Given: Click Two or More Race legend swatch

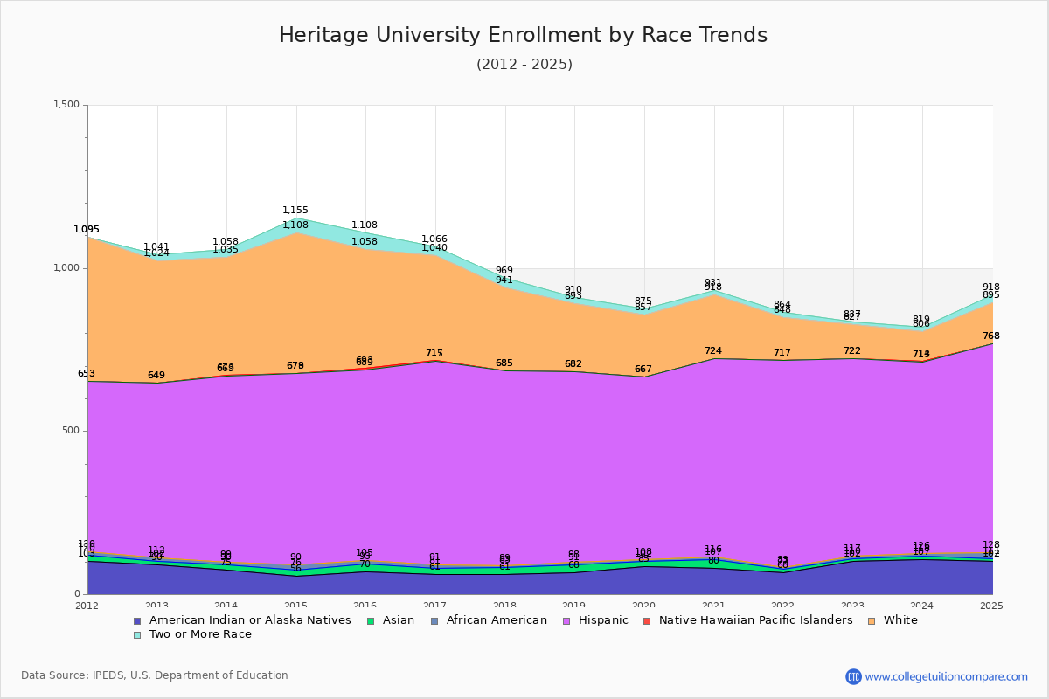Looking at the screenshot, I should [x=137, y=634].
